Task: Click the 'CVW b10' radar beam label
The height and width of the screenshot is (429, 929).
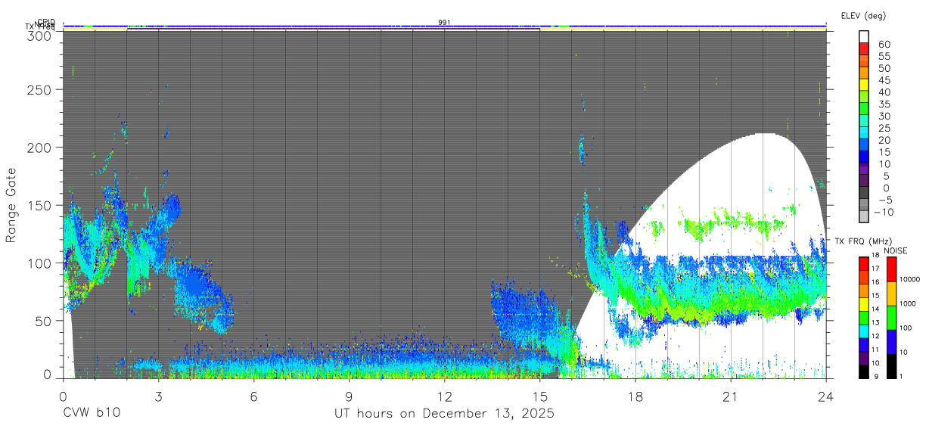Action: click(92, 413)
